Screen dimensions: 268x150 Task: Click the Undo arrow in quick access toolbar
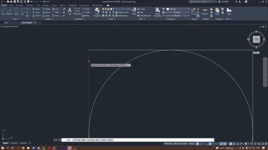pos(32,2)
